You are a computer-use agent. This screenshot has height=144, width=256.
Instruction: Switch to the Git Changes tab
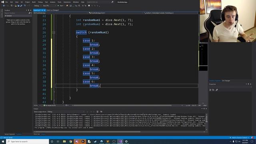pyautogui.click(x=226, y=81)
